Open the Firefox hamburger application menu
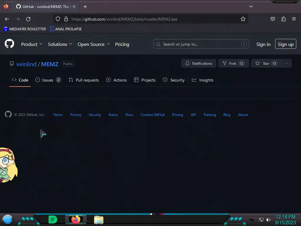This screenshot has width=301, height=226. click(x=294, y=19)
